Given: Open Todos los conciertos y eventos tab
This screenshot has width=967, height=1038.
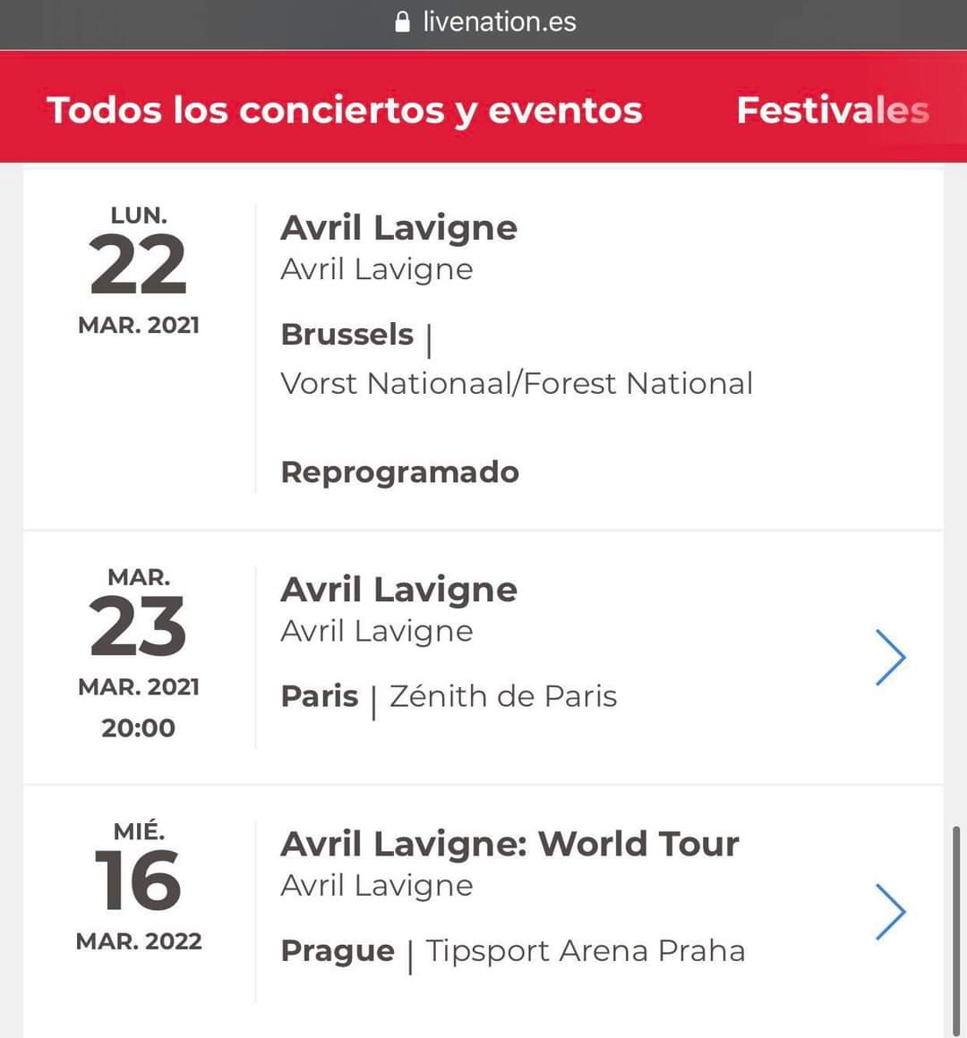Looking at the screenshot, I should pyautogui.click(x=345, y=110).
